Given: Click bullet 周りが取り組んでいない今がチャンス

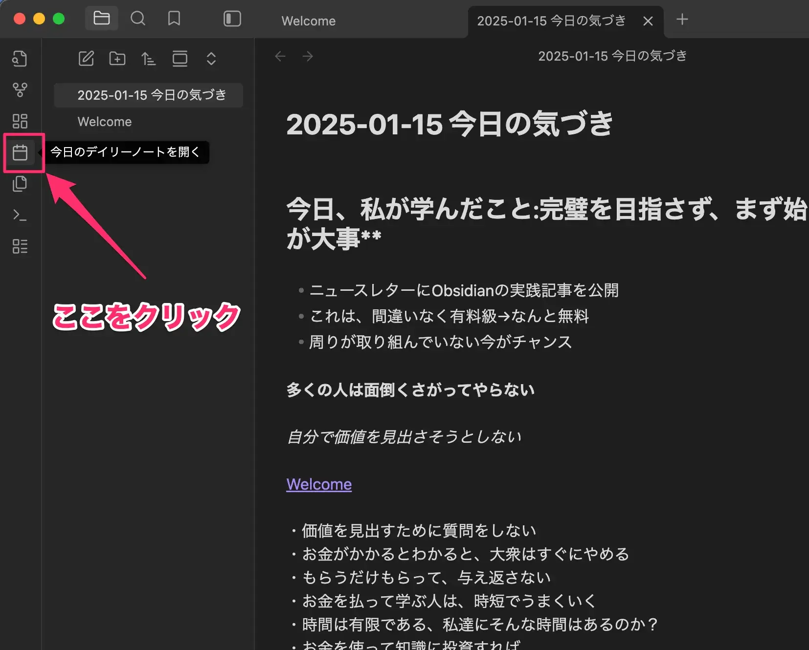Looking at the screenshot, I should tap(440, 342).
